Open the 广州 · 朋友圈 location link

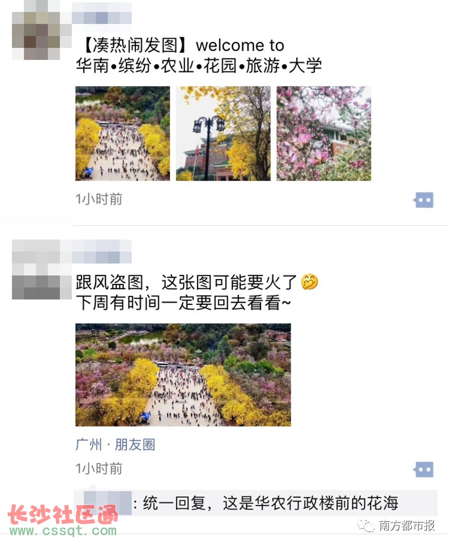pyautogui.click(x=116, y=445)
